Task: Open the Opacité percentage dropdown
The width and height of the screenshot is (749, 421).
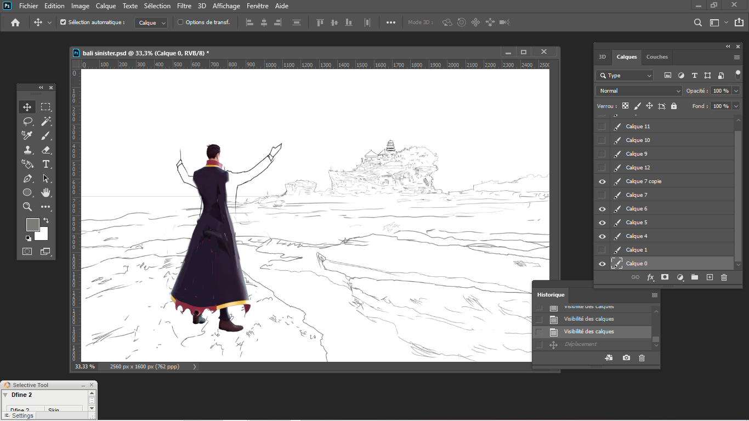Action: (736, 91)
